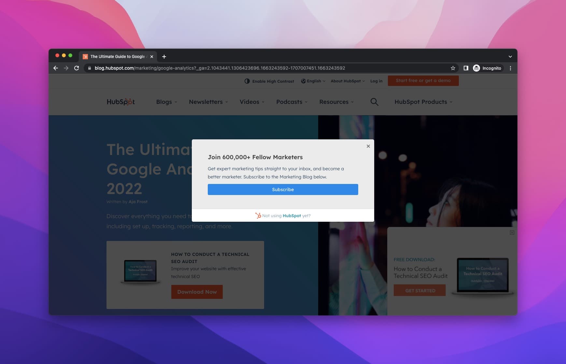Click the macOS red close window button

[57, 55]
